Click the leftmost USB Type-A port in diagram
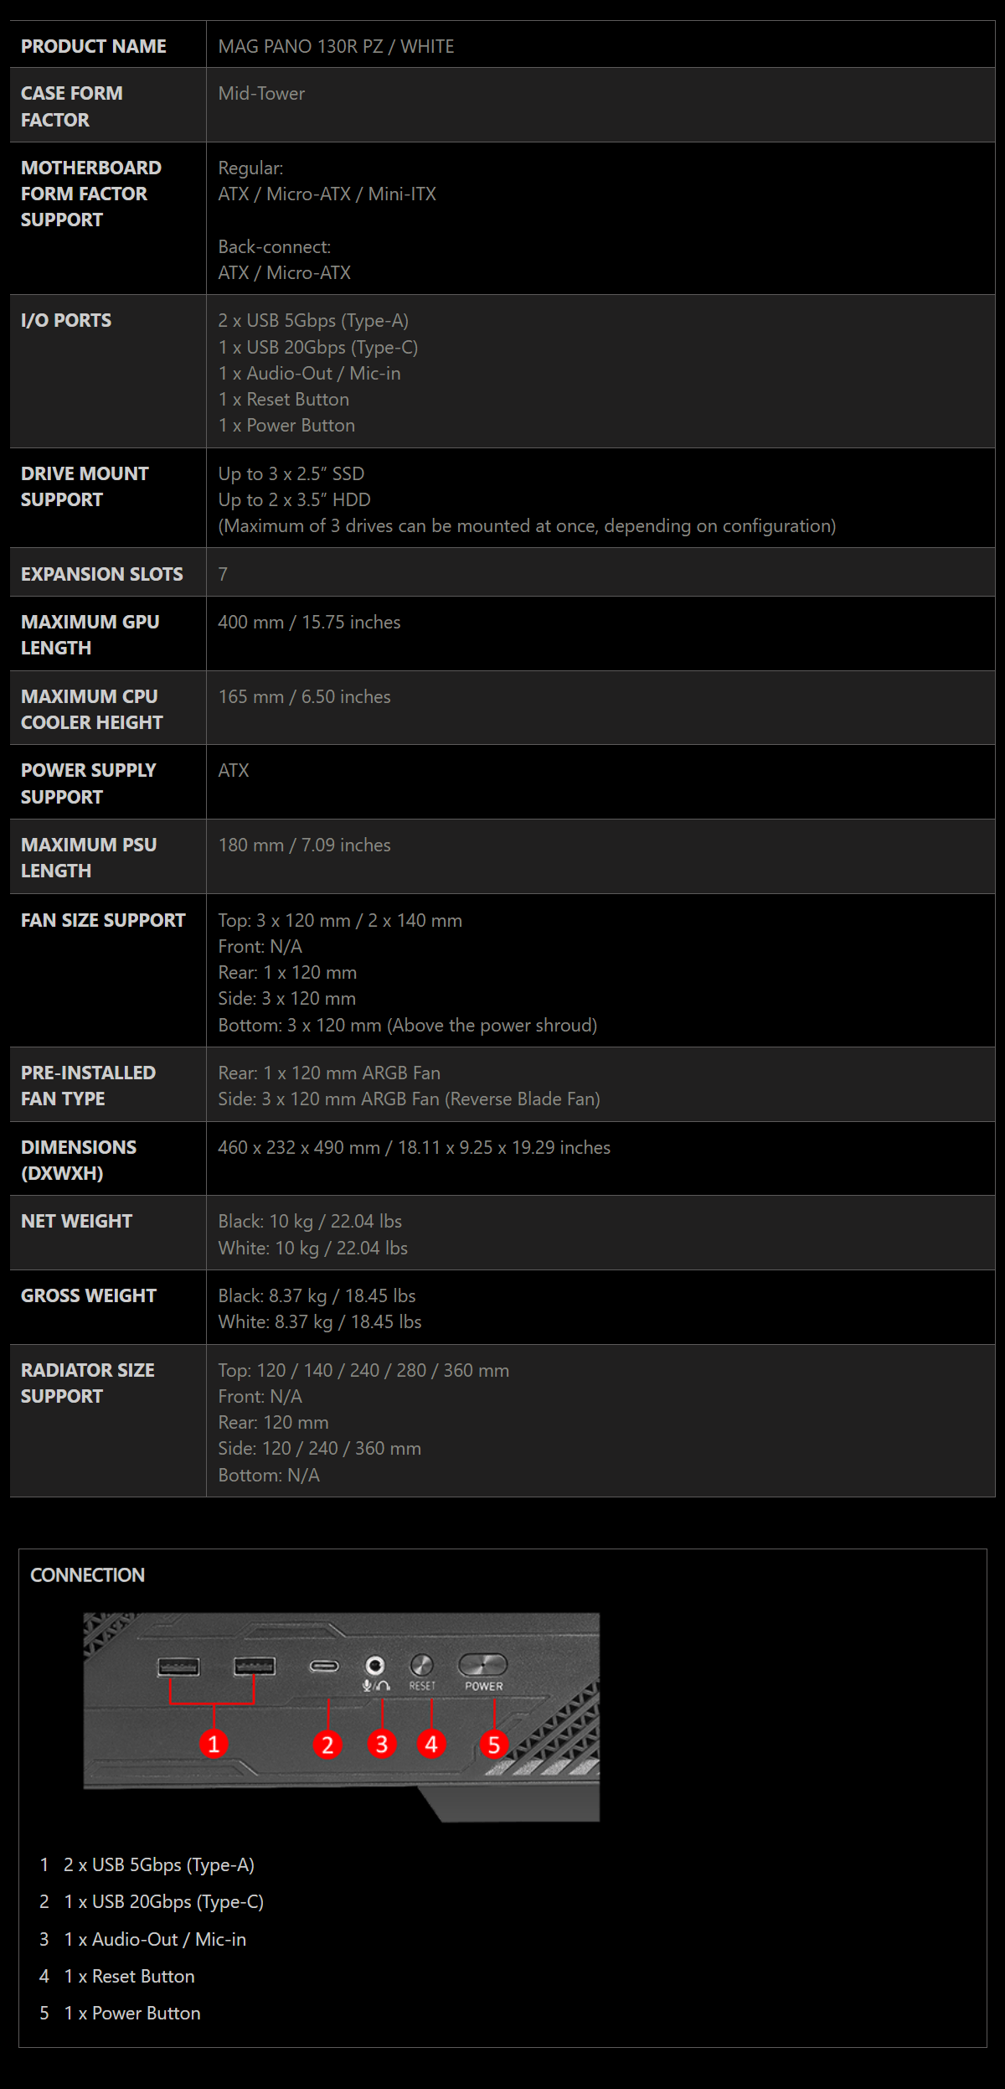The height and width of the screenshot is (2089, 1005). [x=179, y=1666]
